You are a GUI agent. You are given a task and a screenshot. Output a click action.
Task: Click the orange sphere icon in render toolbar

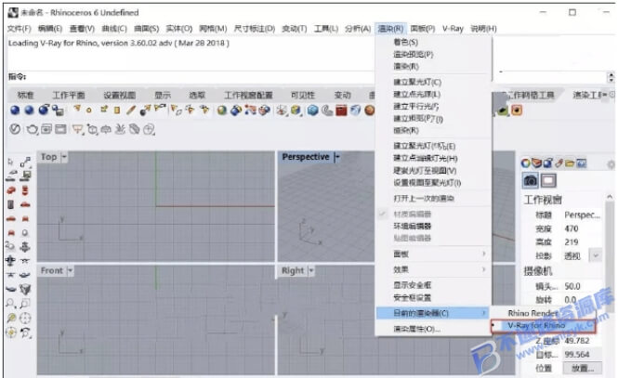pyautogui.click(x=369, y=111)
